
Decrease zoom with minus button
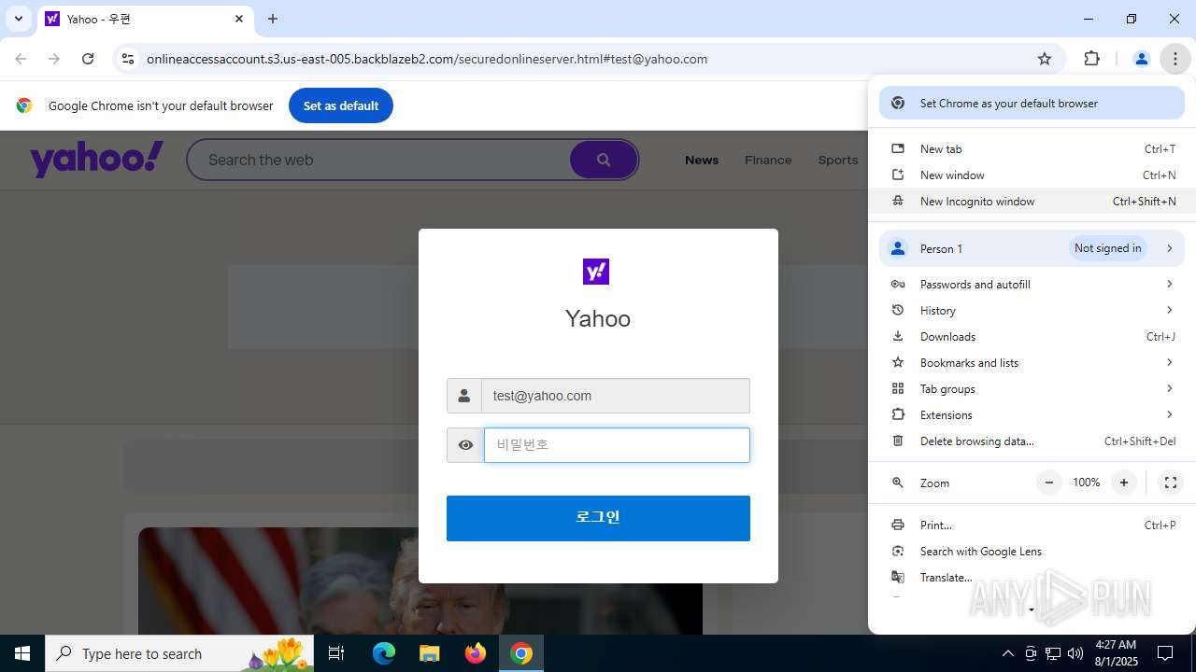tap(1049, 483)
